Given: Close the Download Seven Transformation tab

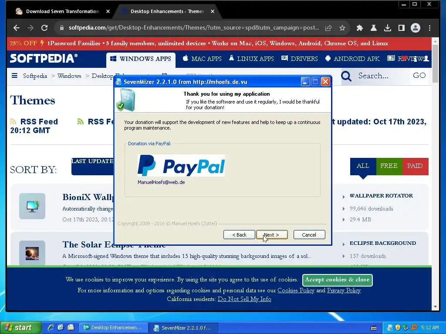Looking at the screenshot, I should click(108, 11).
